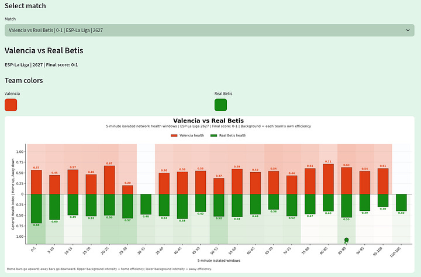The width and height of the screenshot is (421, 277).
Task: Click the Real Betis 0.60 bar in window 5-10
Action: [x=54, y=207]
